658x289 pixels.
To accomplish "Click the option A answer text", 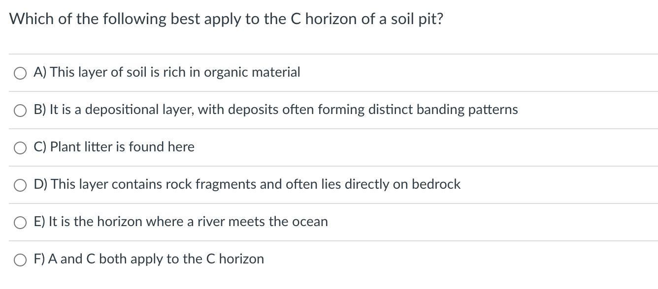I will tap(166, 72).
